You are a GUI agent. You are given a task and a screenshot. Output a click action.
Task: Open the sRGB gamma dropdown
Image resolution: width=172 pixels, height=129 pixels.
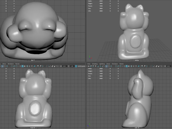pyautogui.click(x=82, y=66)
